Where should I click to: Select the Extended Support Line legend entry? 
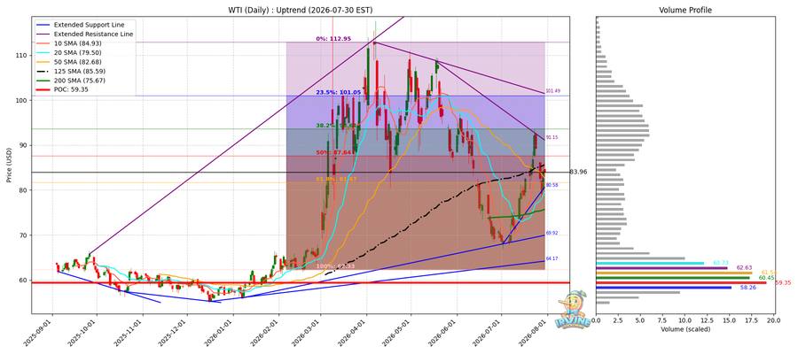click(x=79, y=25)
